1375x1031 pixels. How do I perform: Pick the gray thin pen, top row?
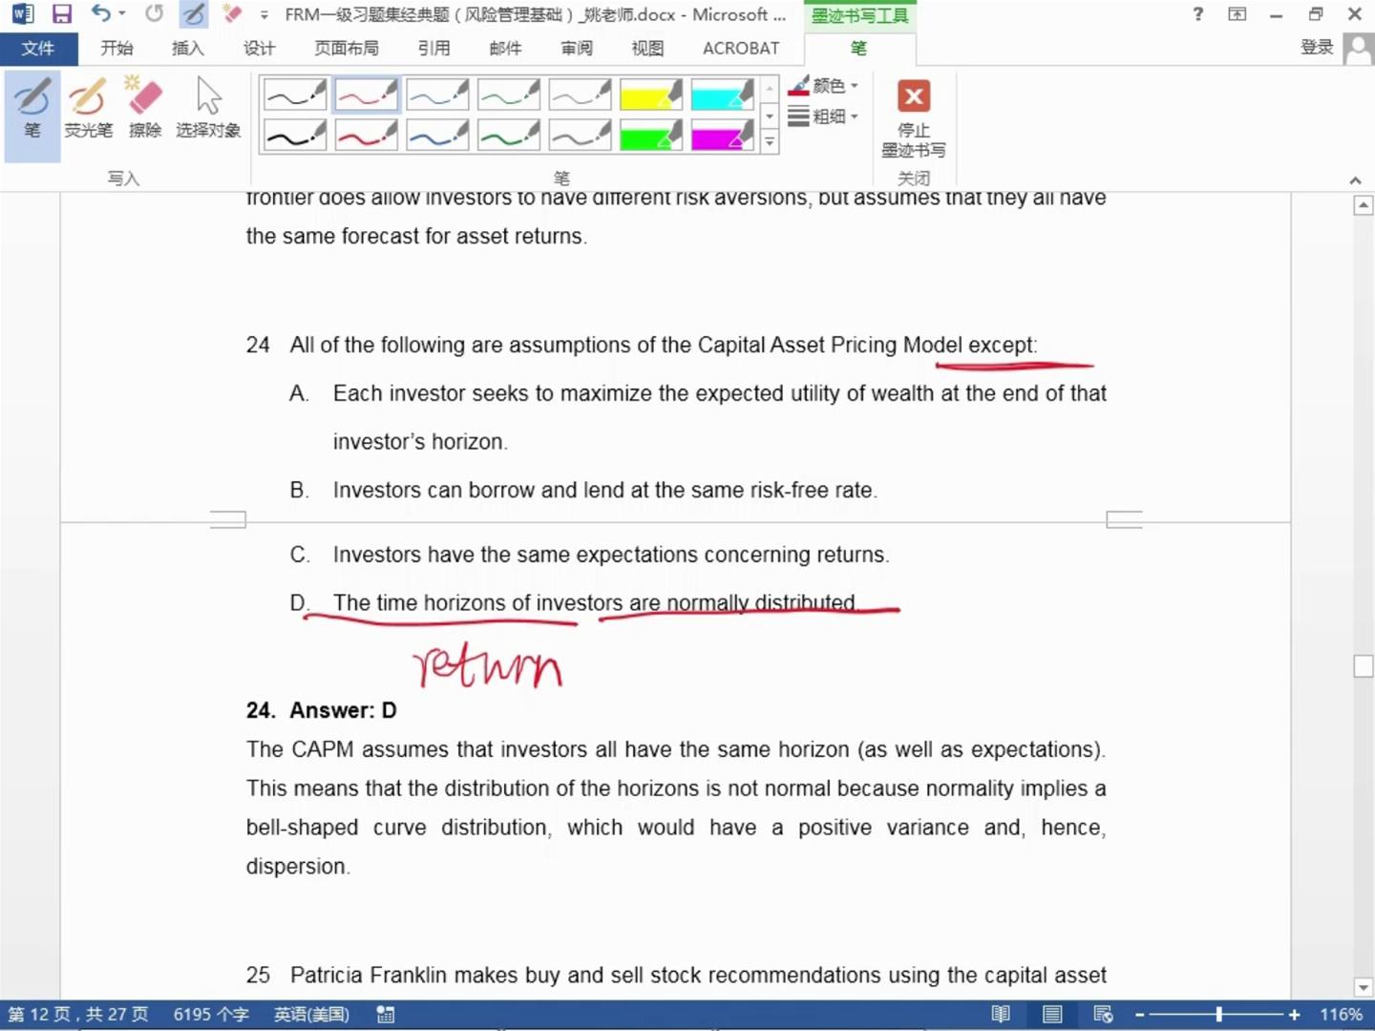point(580,95)
